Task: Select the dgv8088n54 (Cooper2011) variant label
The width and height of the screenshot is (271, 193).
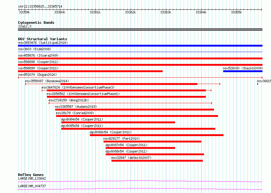Action: point(126,151)
